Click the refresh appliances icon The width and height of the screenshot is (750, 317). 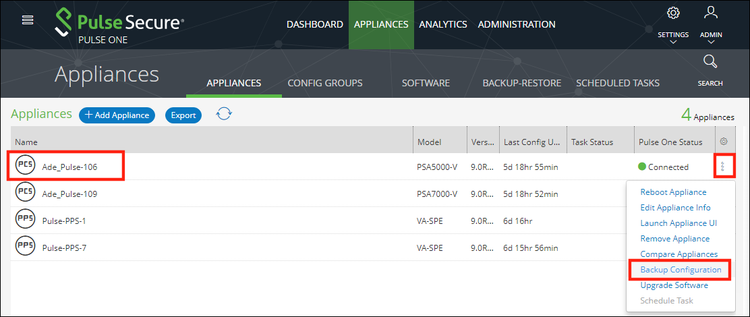(x=224, y=115)
